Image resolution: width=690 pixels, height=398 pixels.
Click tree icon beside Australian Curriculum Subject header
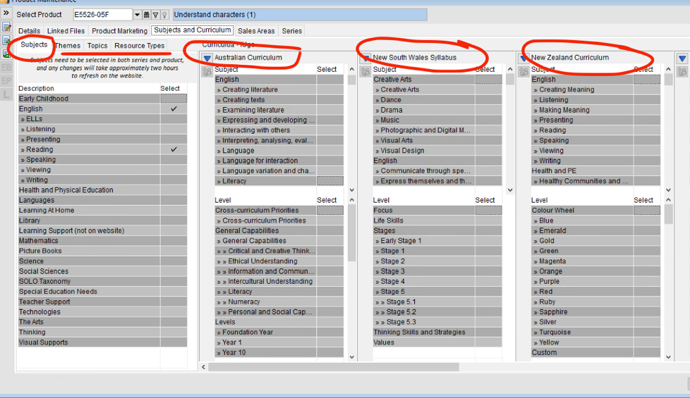tap(207, 72)
